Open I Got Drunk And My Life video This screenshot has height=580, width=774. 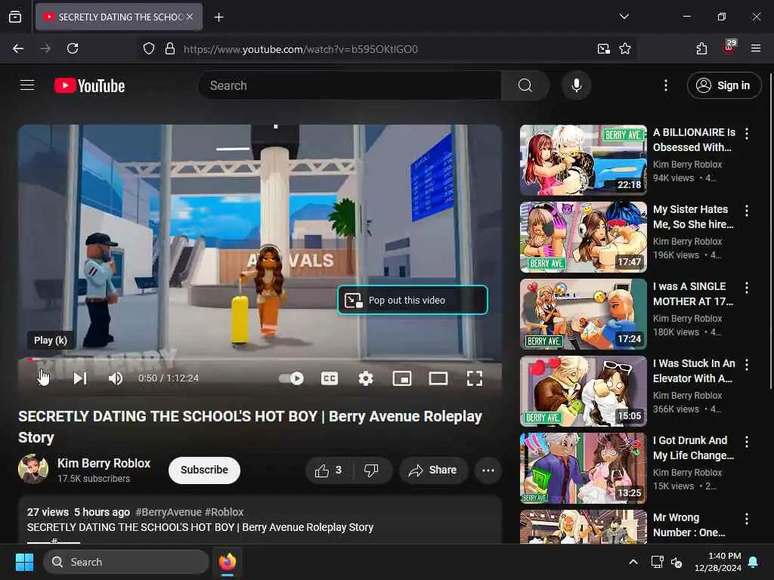583,468
